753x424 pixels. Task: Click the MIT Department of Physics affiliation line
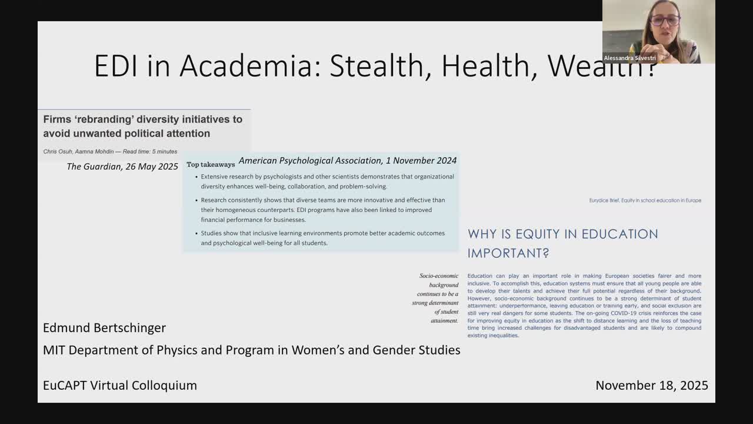251,350
